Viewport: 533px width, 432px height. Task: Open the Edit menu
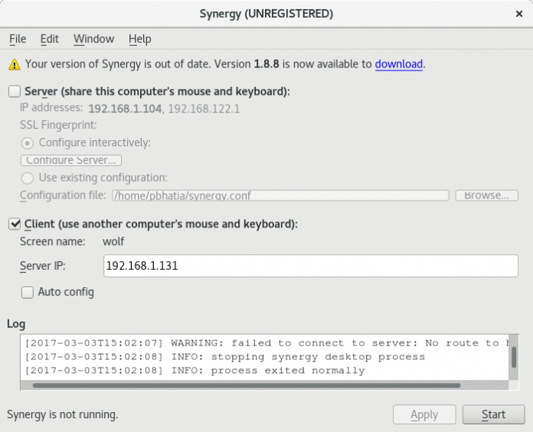point(50,39)
